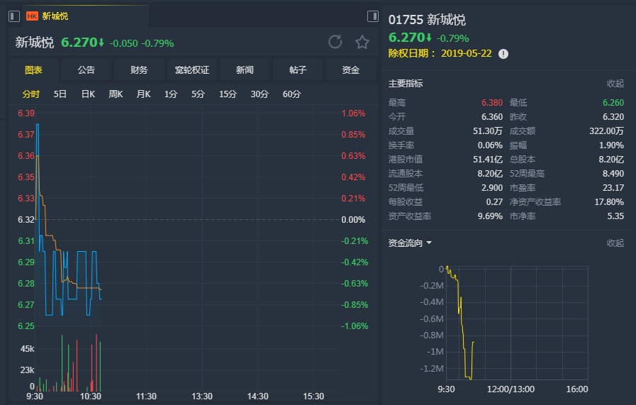
Task: Select the 5分 chart period
Action: [x=198, y=94]
